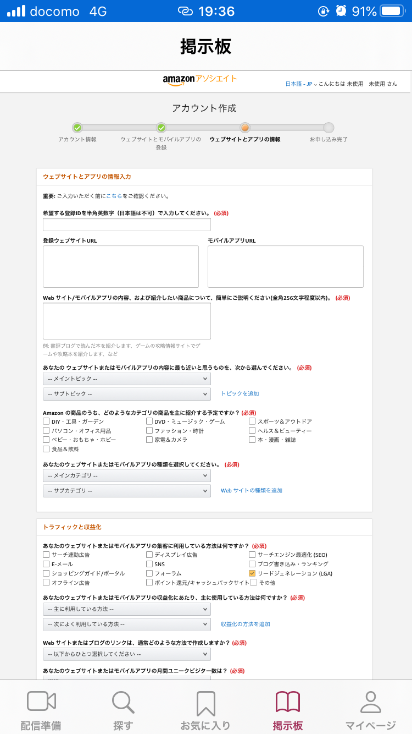Screen dimensions: 412x734
Task: Open the 探す search tab icon
Action: tap(123, 702)
